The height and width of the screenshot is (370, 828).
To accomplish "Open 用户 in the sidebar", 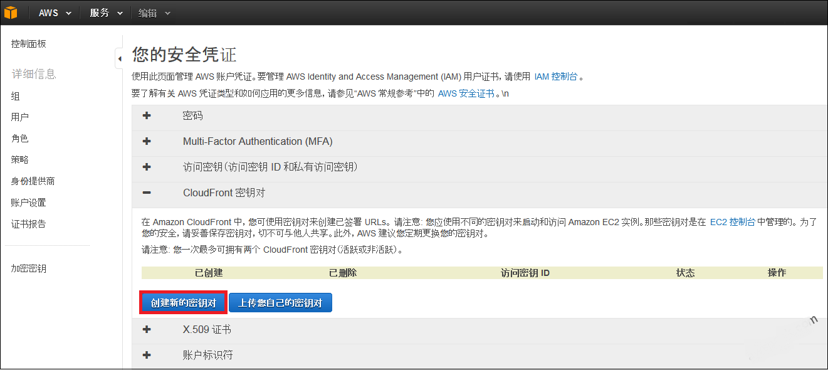I will pyautogui.click(x=20, y=117).
